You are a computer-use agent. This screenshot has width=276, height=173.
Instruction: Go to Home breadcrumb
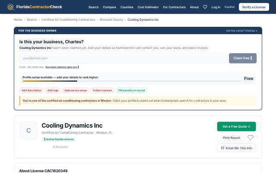[x=18, y=19]
